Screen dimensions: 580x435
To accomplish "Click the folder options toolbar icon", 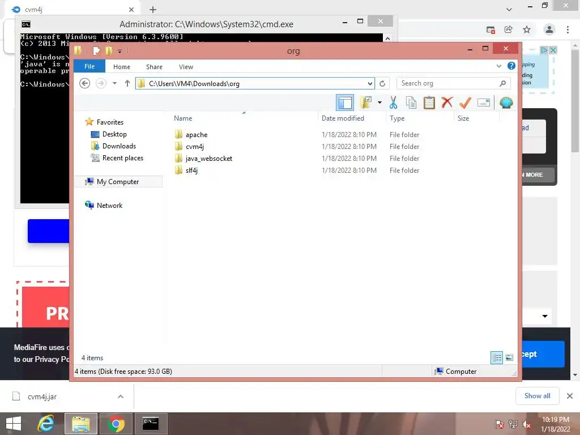I will (x=366, y=103).
